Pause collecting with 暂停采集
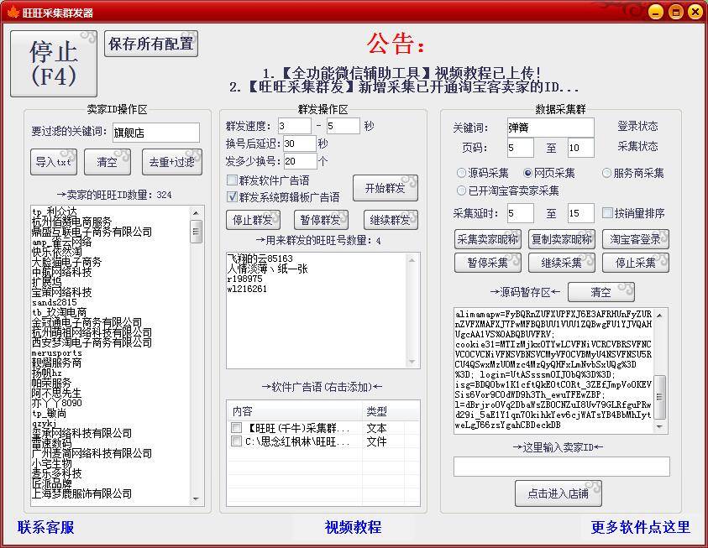 coord(488,263)
